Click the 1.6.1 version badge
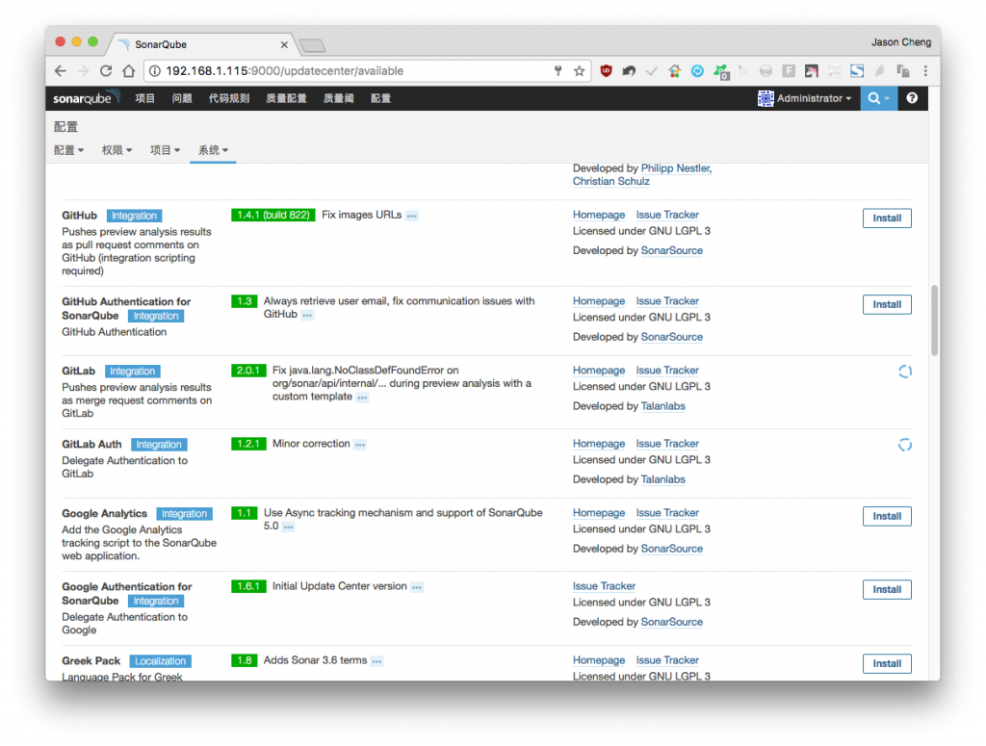Image resolution: width=986 pixels, height=746 pixels. (248, 586)
